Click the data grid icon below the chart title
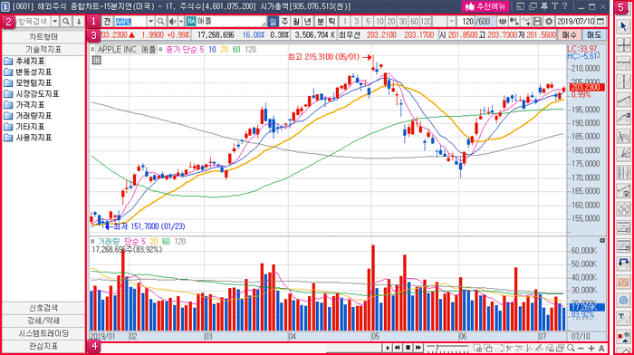The image size is (634, 355). [97, 61]
